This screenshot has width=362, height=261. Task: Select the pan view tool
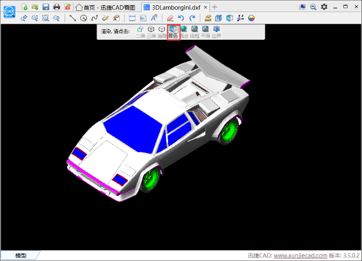[x=24, y=18]
